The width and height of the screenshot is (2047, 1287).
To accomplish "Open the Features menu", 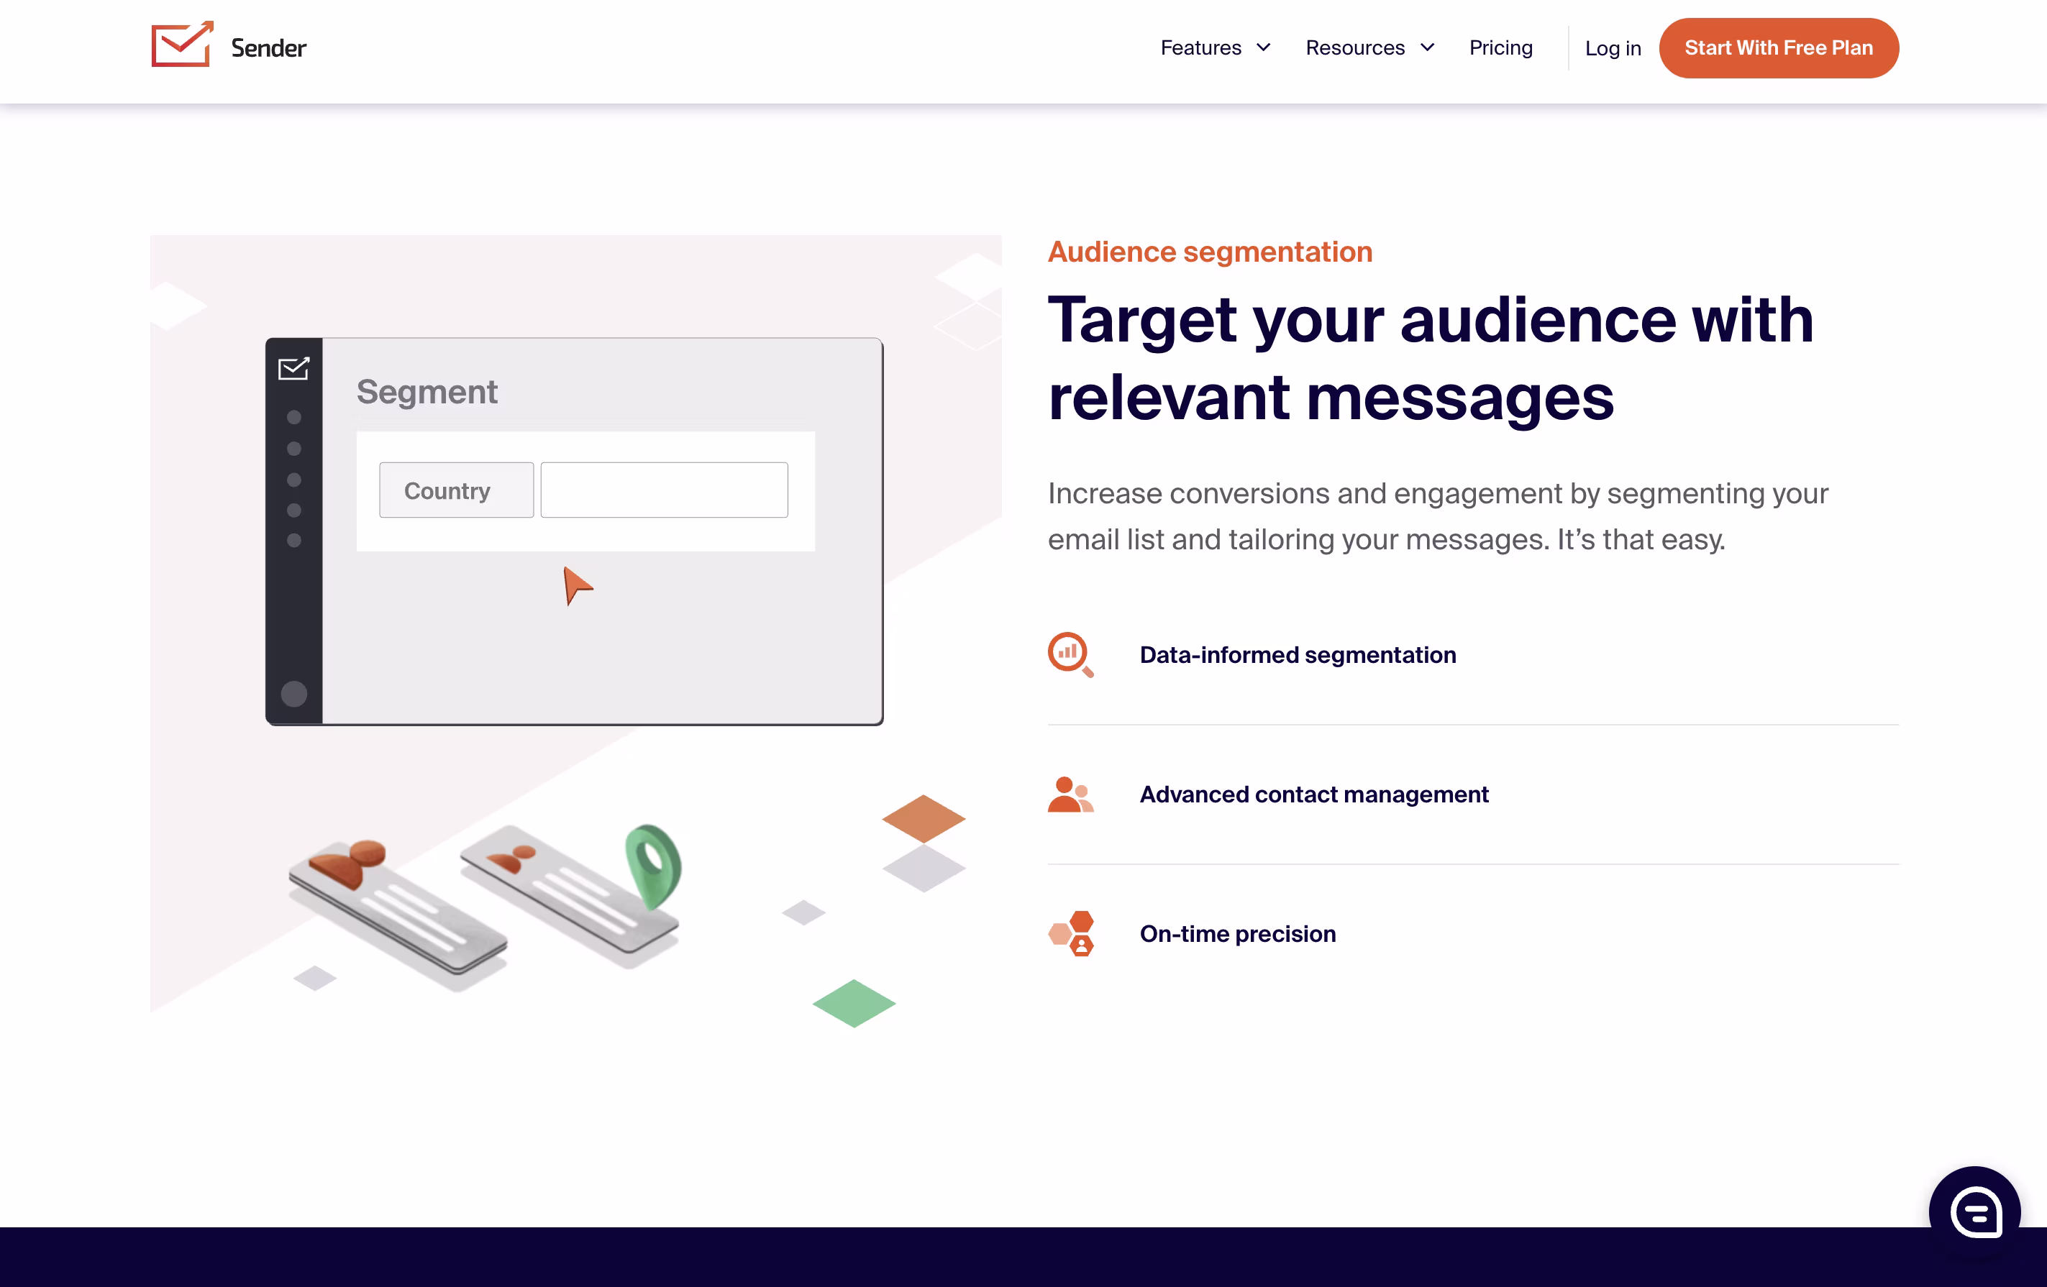I will click(1200, 47).
